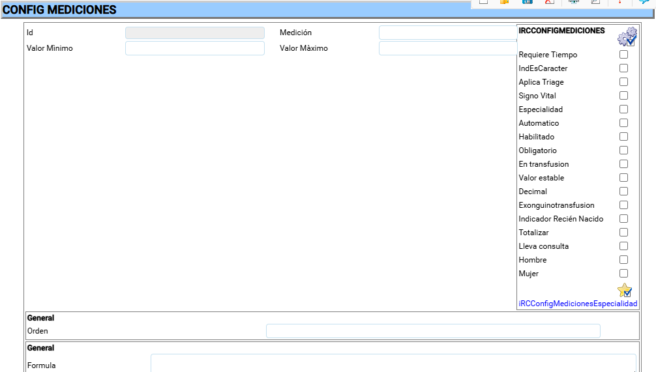Check the Exonguinotransfusion checkbox
Image resolution: width=656 pixels, height=372 pixels.
623,205
